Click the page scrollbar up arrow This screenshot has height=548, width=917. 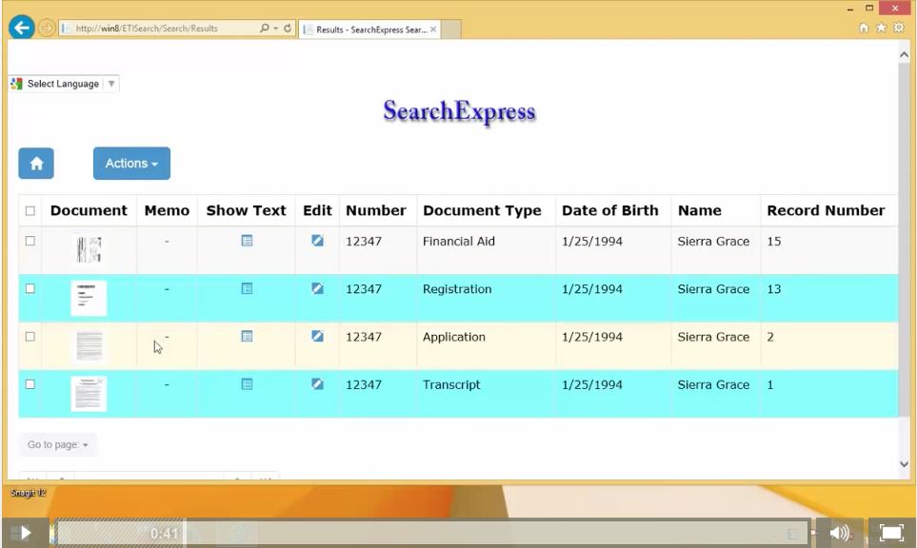tap(904, 55)
